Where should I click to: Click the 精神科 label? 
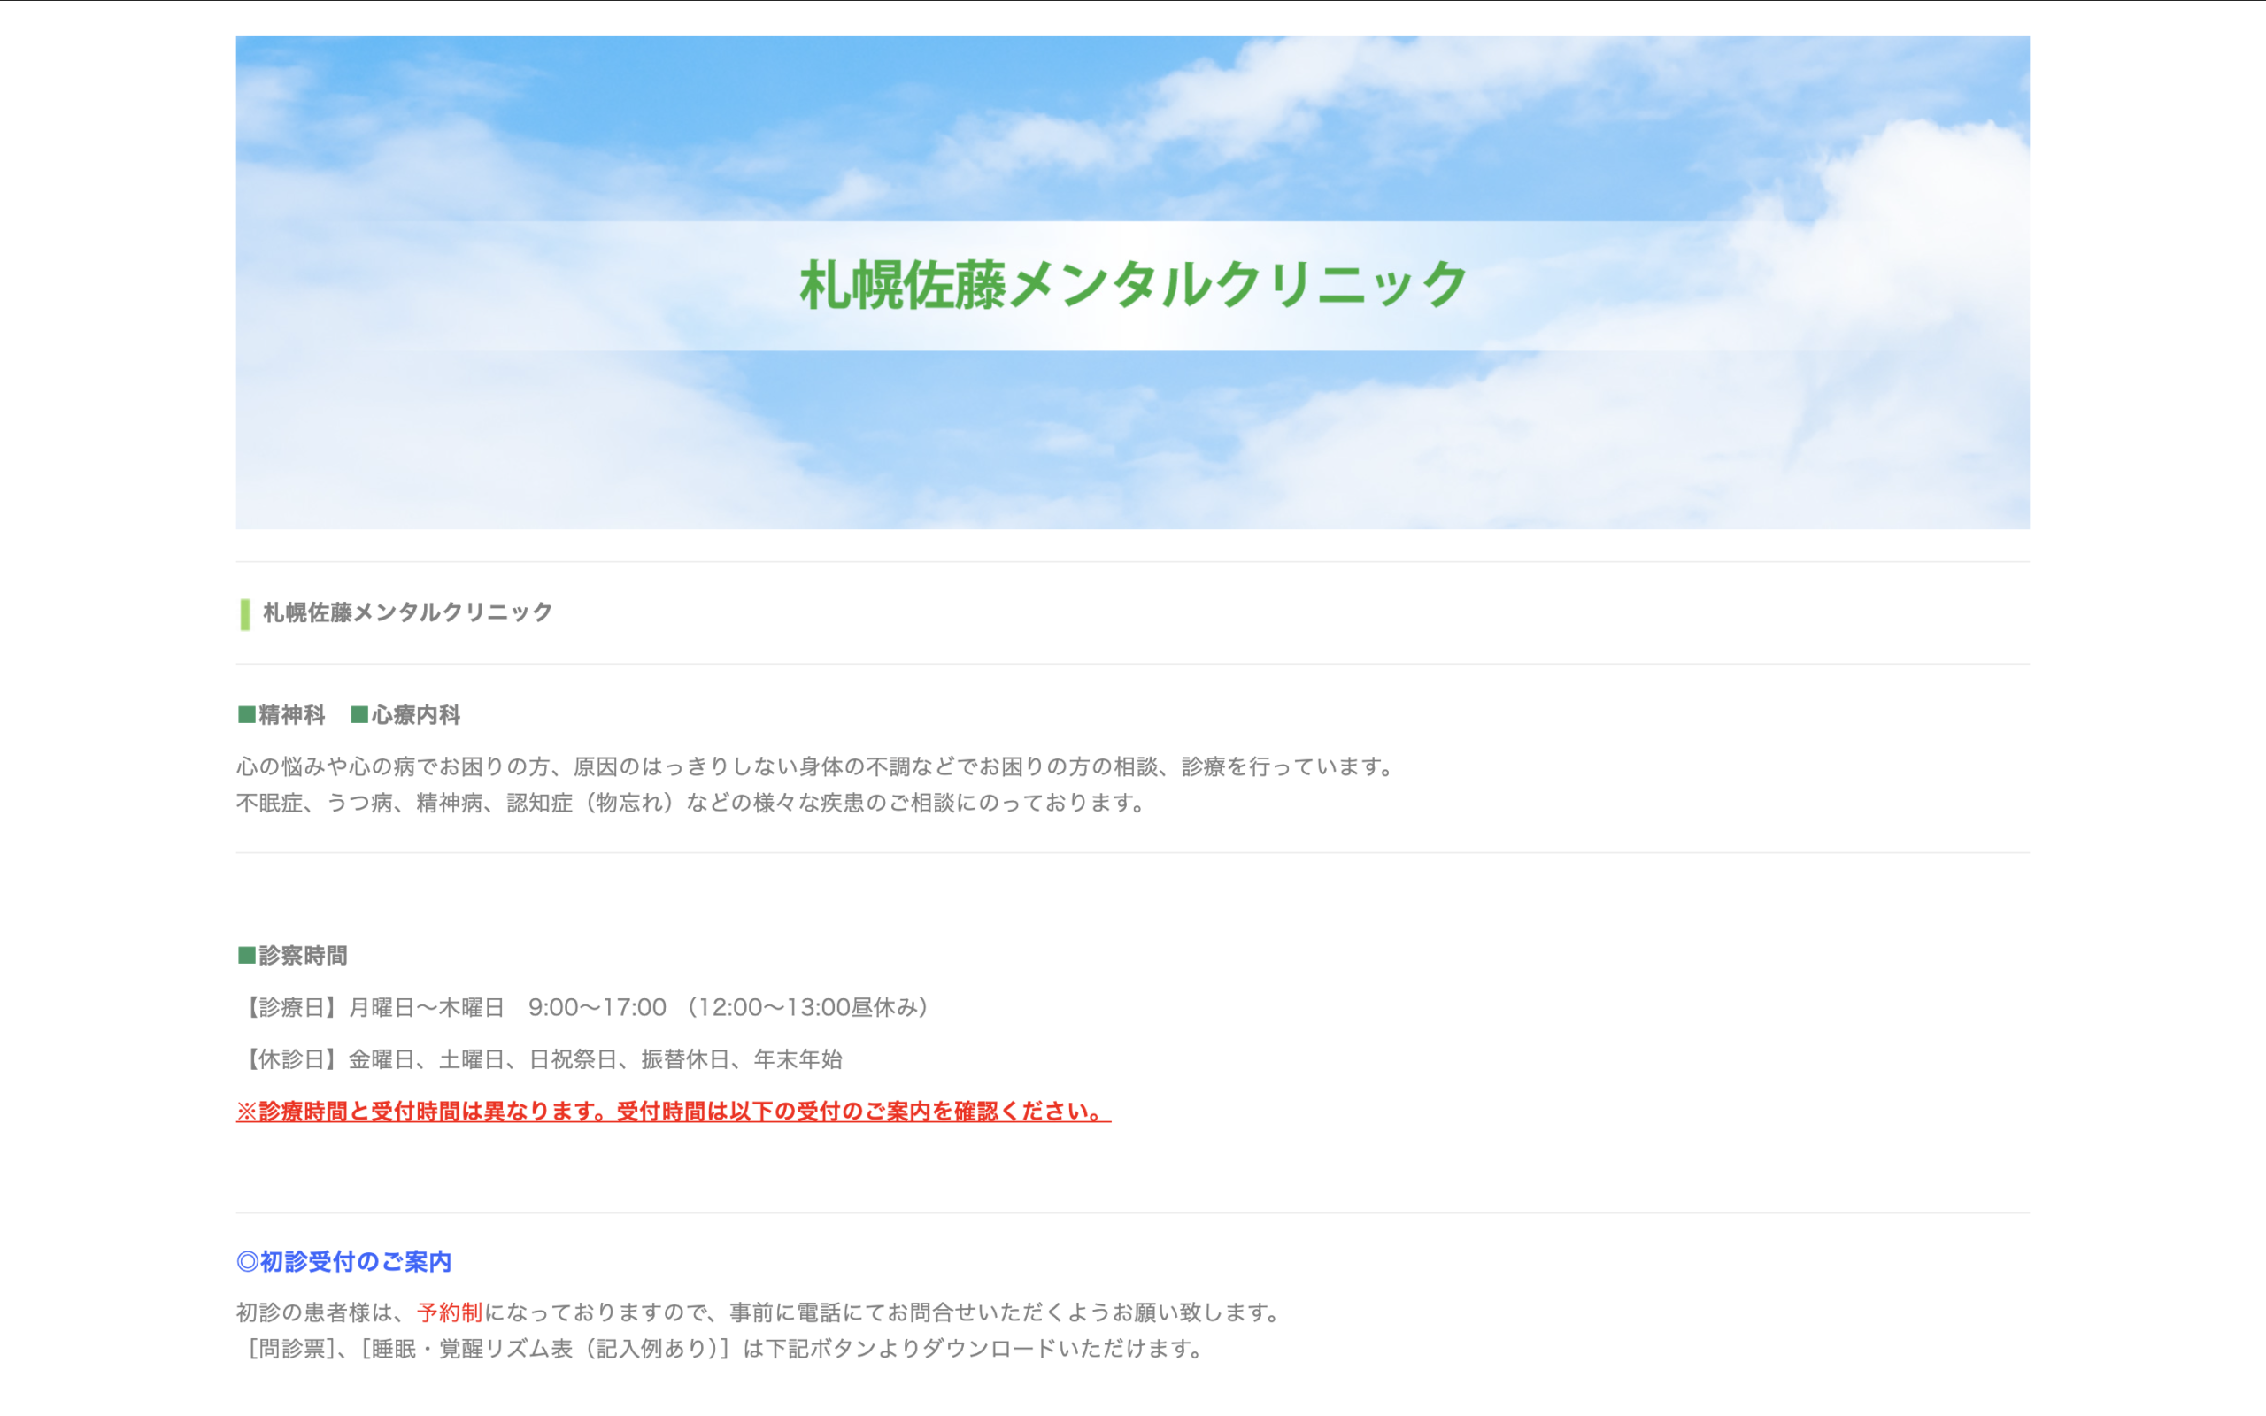point(292,715)
